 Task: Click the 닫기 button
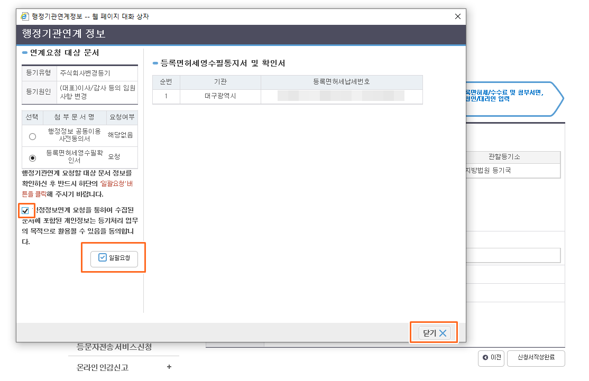[x=434, y=333]
